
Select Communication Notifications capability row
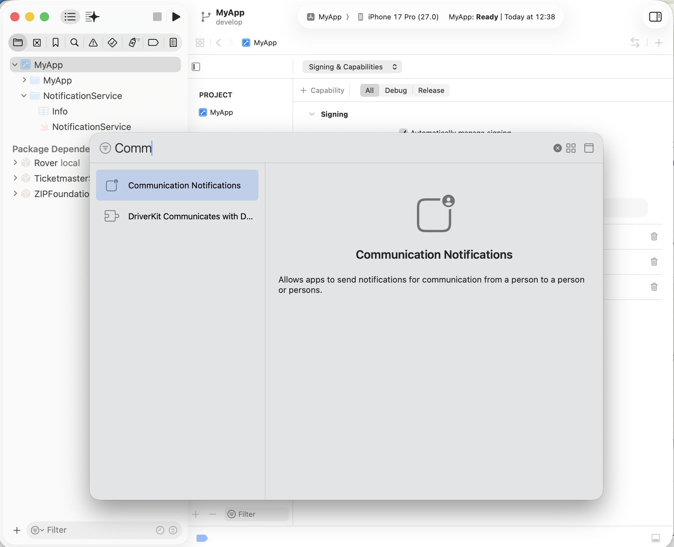click(x=177, y=185)
